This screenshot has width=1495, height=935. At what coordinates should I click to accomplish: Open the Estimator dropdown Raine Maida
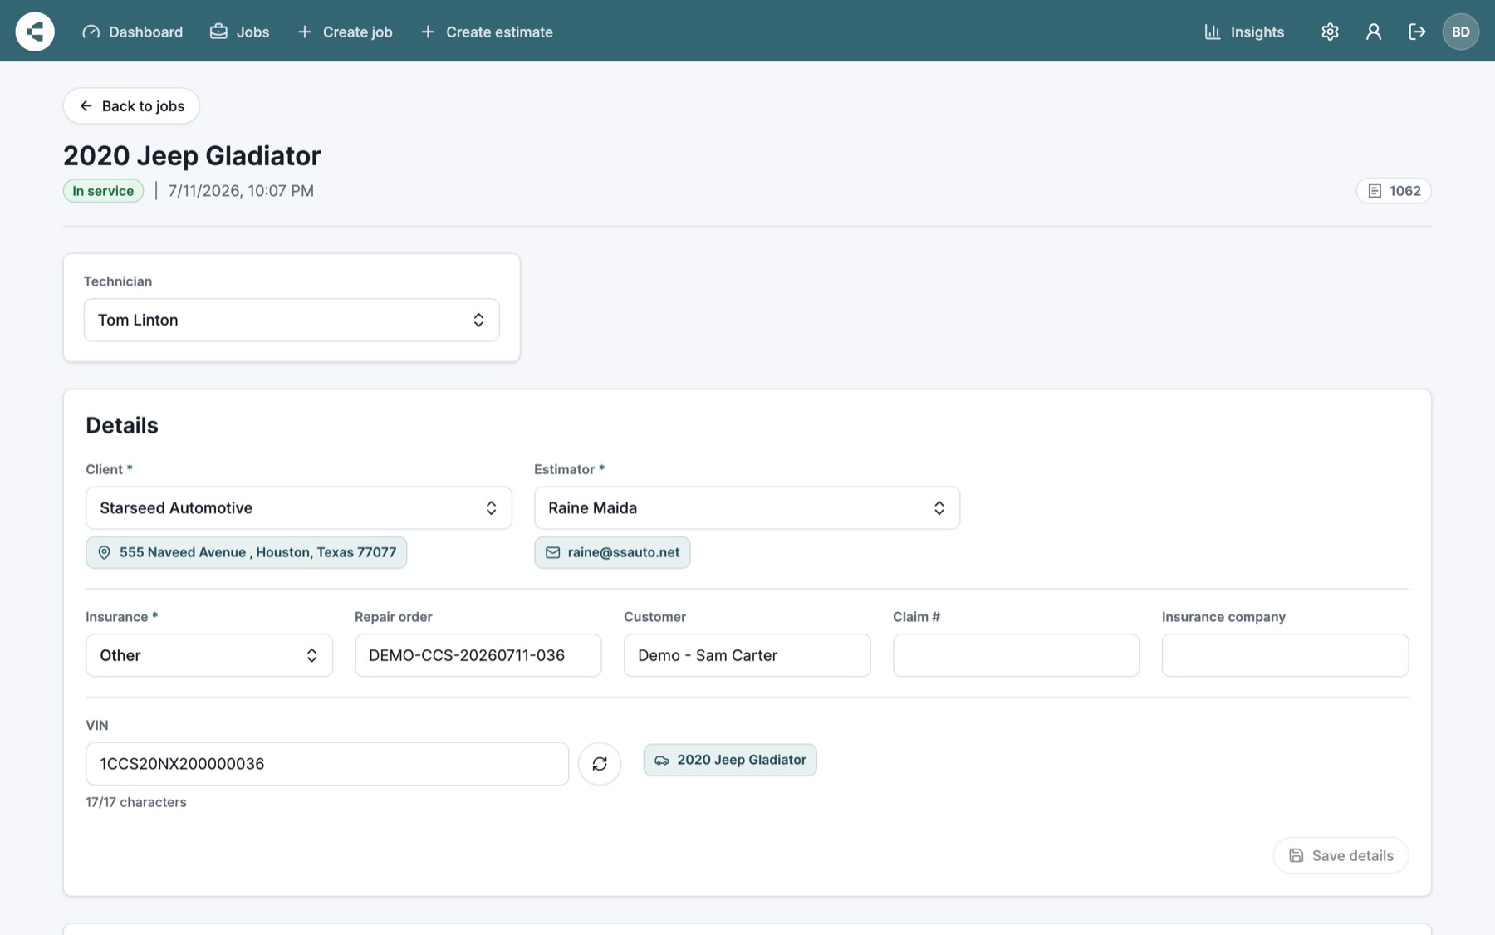pos(747,507)
